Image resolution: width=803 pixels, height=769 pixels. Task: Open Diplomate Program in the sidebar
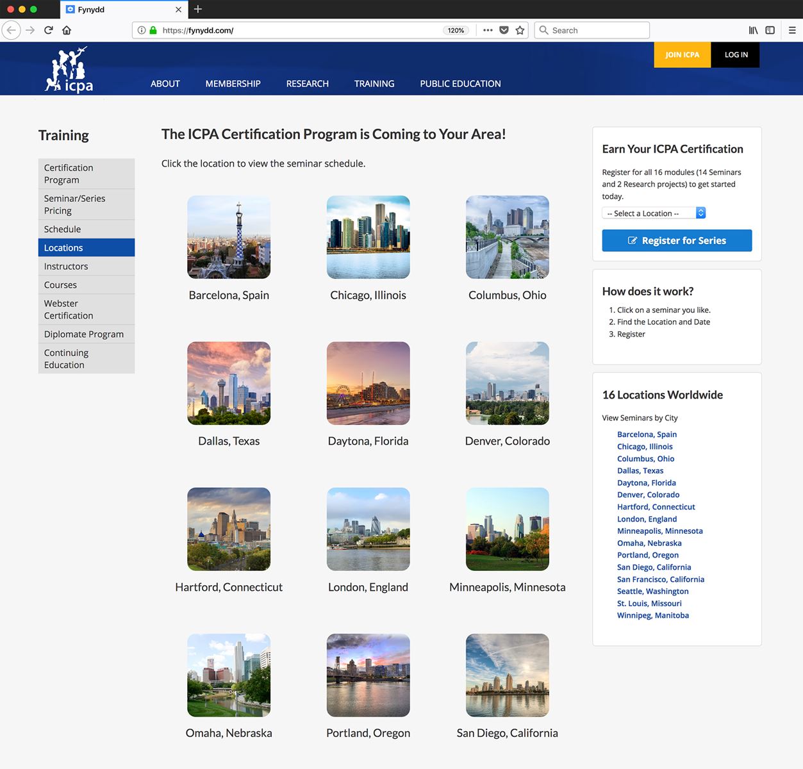pos(87,335)
